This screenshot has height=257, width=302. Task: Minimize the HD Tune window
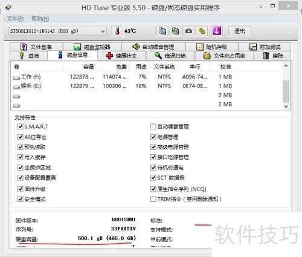click(261, 7)
